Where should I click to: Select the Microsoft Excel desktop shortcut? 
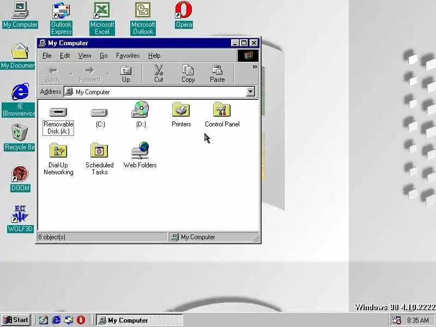coord(102,19)
